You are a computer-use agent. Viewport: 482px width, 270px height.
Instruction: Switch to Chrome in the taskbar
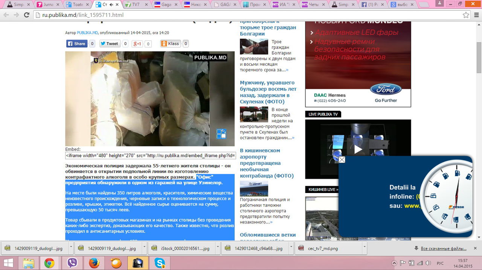pos(49,263)
